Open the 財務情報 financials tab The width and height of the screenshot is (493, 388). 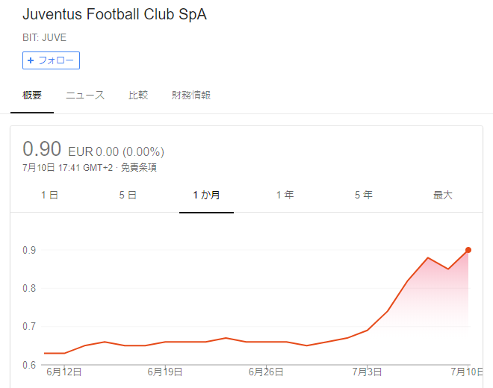click(191, 95)
